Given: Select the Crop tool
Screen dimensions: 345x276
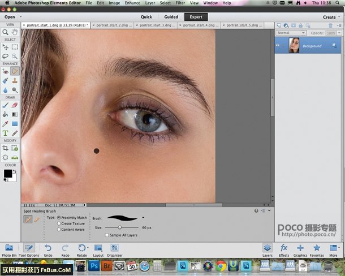Looking at the screenshot, I should pos(5,148).
